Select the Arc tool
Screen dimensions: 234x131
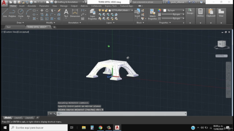pyautogui.click(x=29, y=13)
